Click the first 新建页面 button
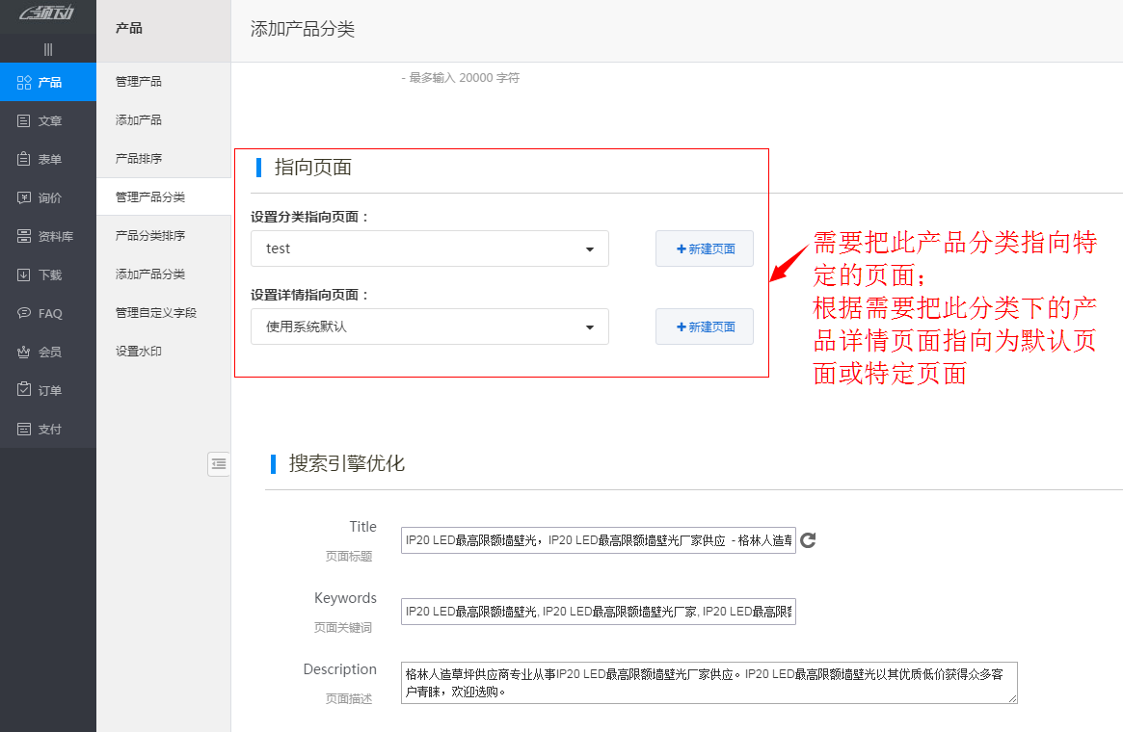Viewport: 1123px width, 732px height. [x=705, y=248]
